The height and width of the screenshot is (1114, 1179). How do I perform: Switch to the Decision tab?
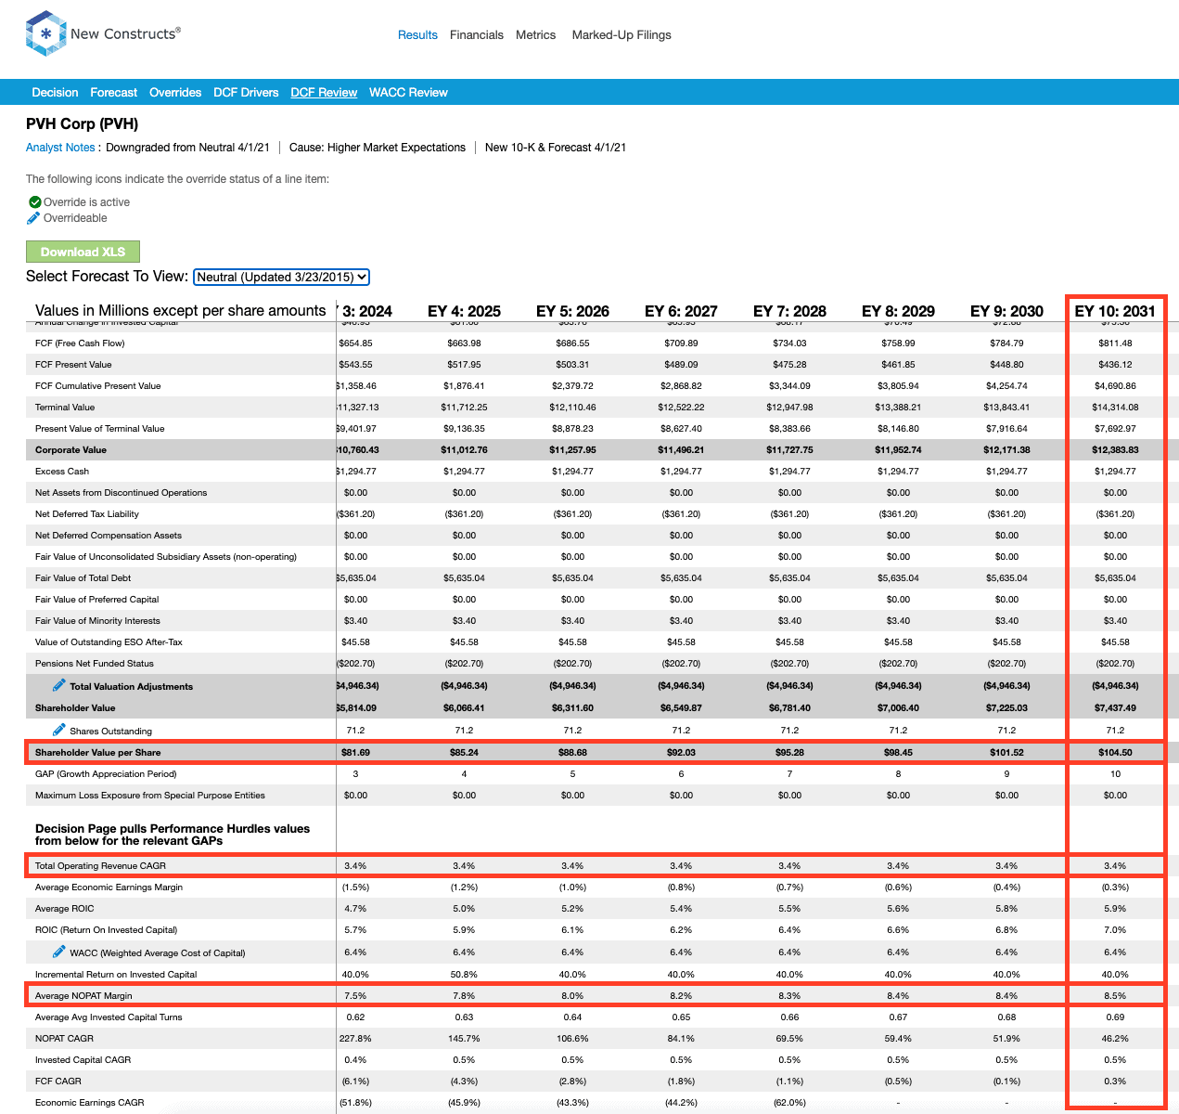click(x=55, y=93)
